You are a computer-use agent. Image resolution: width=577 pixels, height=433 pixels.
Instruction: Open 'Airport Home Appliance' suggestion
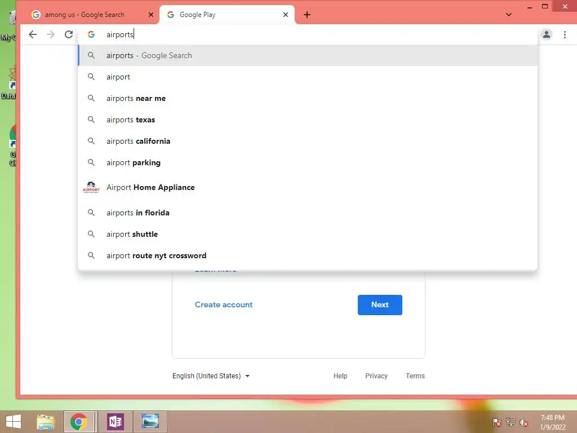click(x=308, y=187)
